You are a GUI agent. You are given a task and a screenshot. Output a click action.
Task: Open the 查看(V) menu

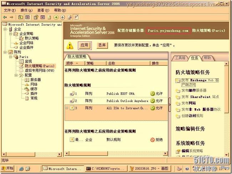click(x=43, y=10)
